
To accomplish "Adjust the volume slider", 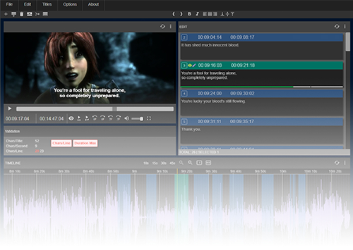I will click(137, 118).
